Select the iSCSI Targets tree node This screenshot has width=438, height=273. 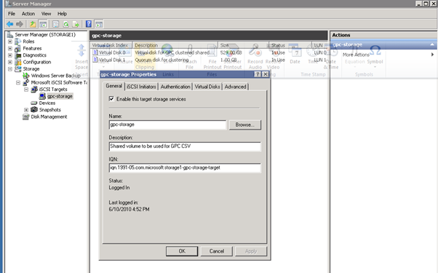[53, 90]
